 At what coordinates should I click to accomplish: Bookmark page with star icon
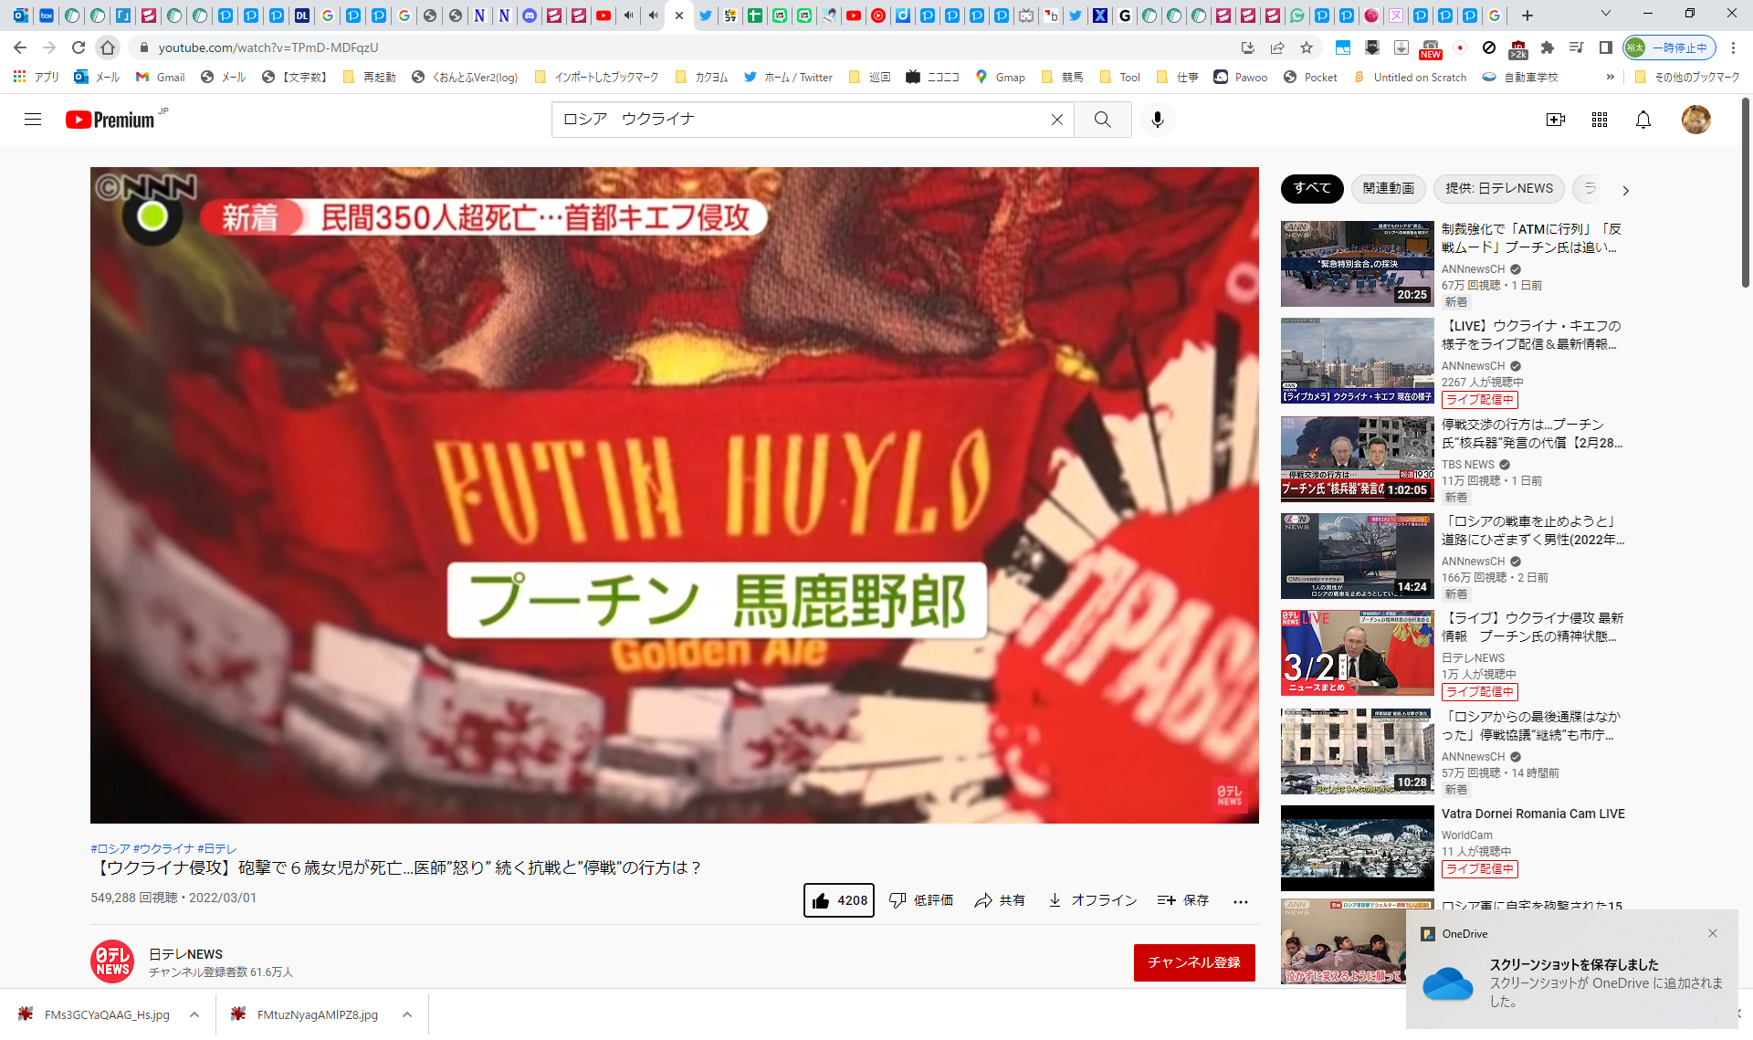click(1307, 47)
